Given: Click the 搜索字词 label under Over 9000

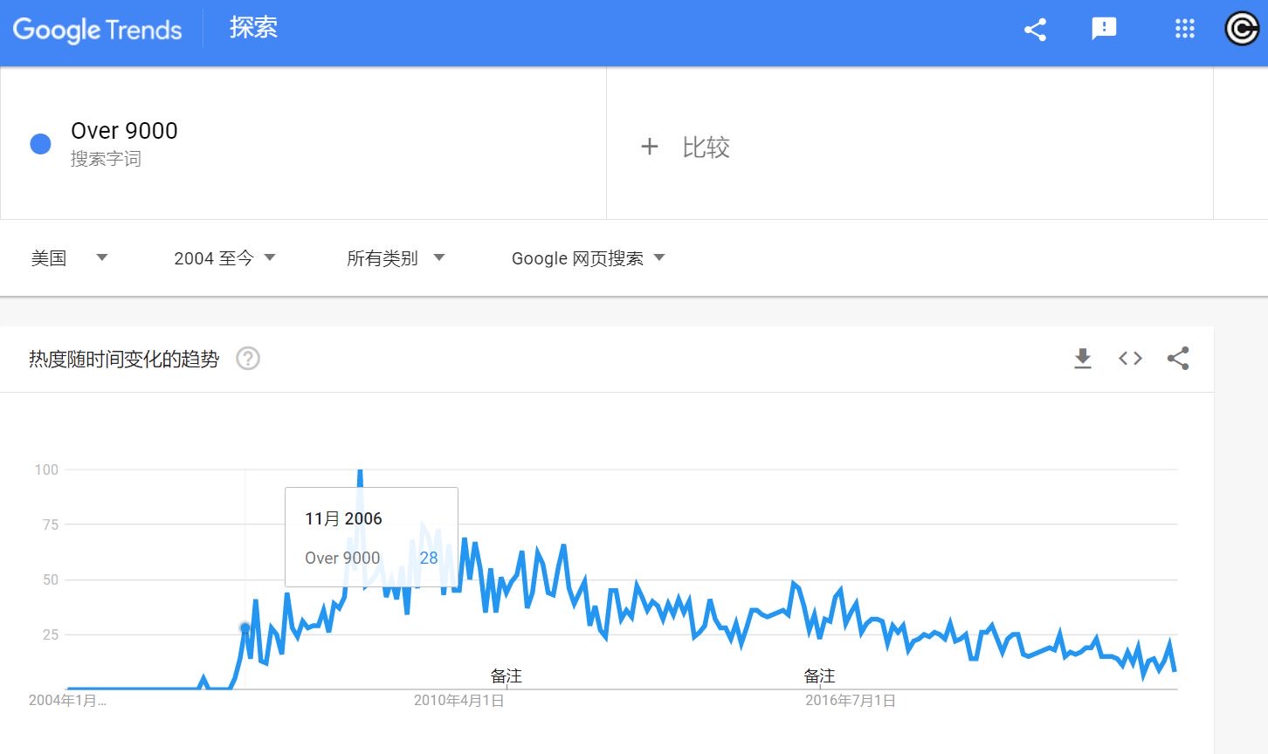Looking at the screenshot, I should coord(106,159).
